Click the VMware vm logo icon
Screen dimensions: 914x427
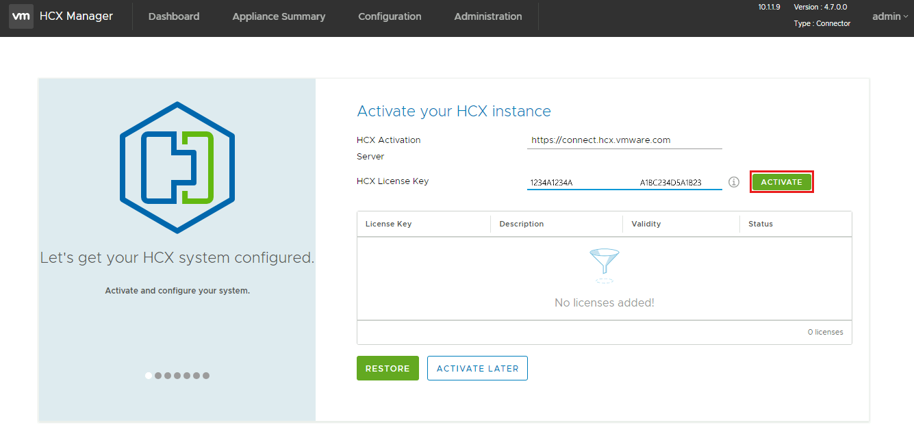tap(21, 16)
